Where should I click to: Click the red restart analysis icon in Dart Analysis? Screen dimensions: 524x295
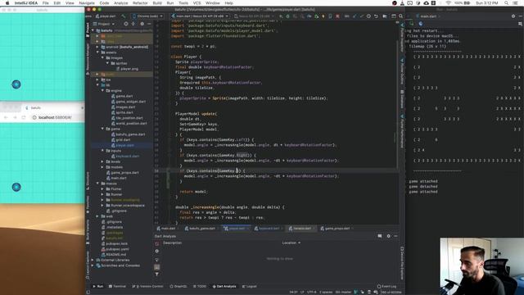point(156,244)
